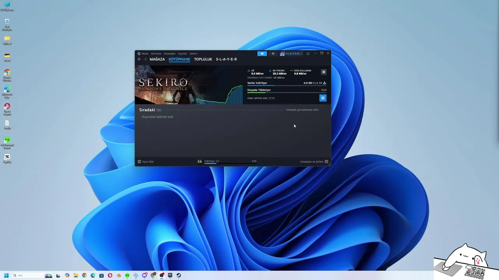Open Arkadaşlar ve Sohbet
The width and height of the screenshot is (499, 280).
click(x=314, y=161)
